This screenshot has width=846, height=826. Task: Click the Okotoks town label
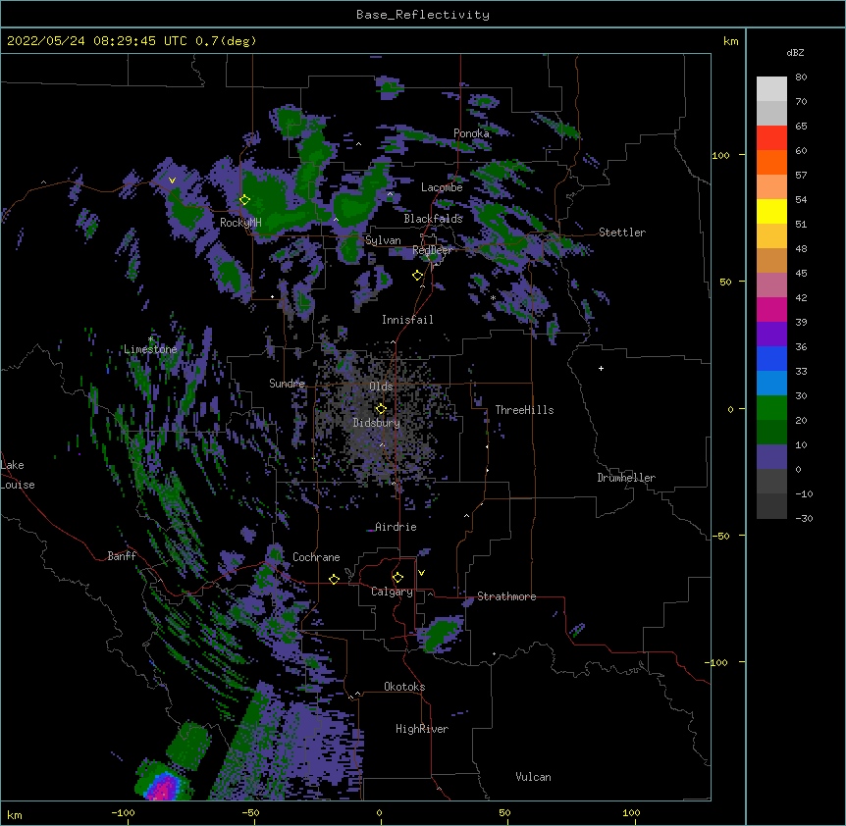pos(404,687)
